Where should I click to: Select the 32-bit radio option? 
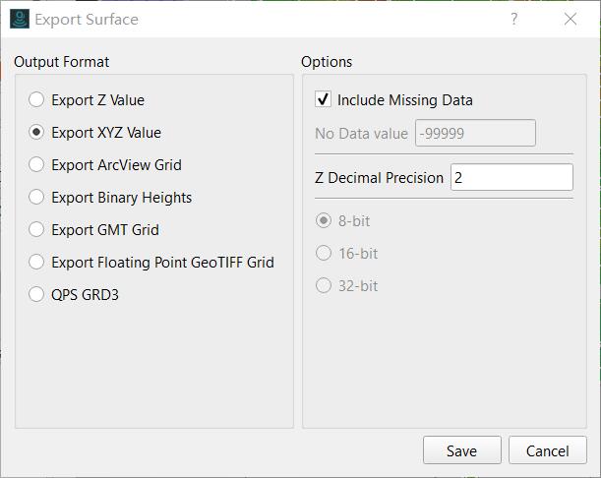coord(323,286)
